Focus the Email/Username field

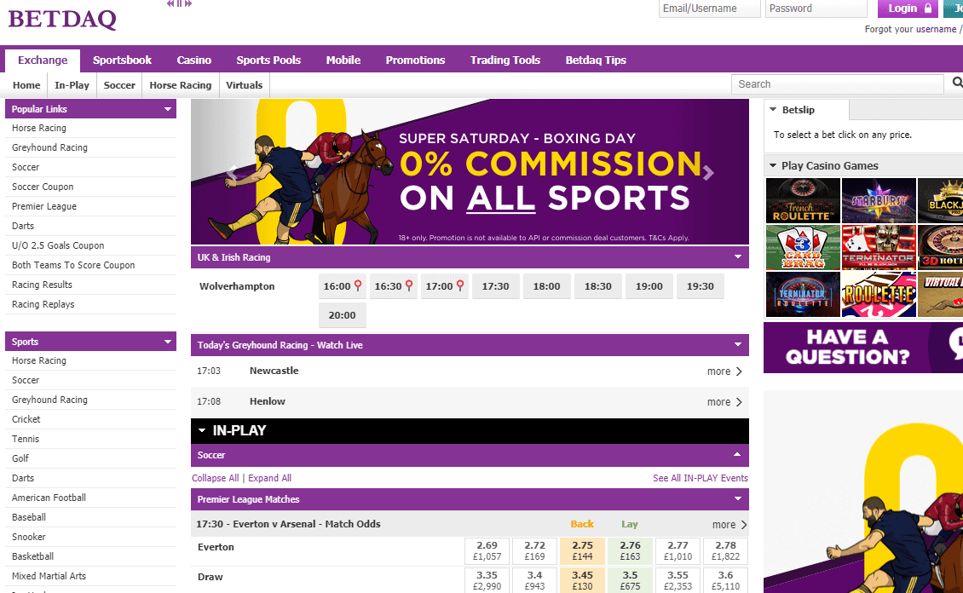tap(709, 9)
